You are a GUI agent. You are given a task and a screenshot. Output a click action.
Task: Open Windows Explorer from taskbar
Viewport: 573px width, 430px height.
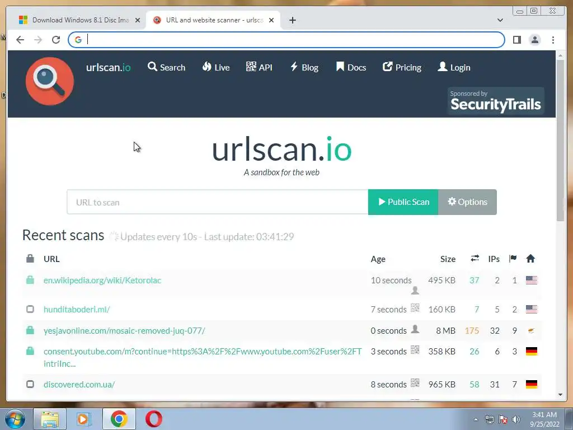(x=50, y=419)
